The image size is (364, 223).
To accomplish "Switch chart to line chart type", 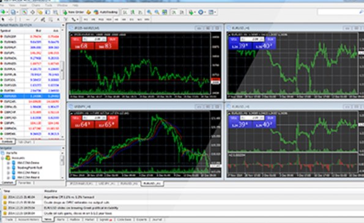I will [x=140, y=12].
